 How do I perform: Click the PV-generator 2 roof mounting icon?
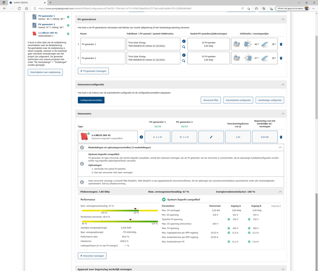coord(237,58)
